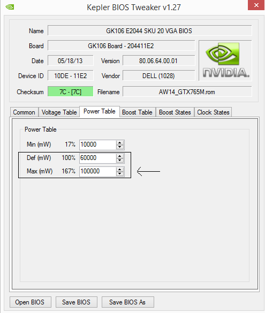Click the Vendor label
This screenshot has width=265, height=313.
pyautogui.click(x=111, y=76)
